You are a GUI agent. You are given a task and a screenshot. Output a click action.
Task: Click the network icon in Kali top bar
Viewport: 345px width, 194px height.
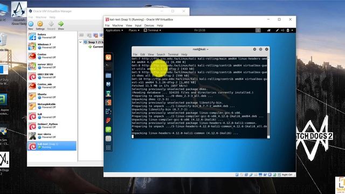click(x=268, y=30)
